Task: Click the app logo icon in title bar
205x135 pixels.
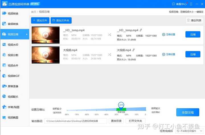Action: point(5,4)
